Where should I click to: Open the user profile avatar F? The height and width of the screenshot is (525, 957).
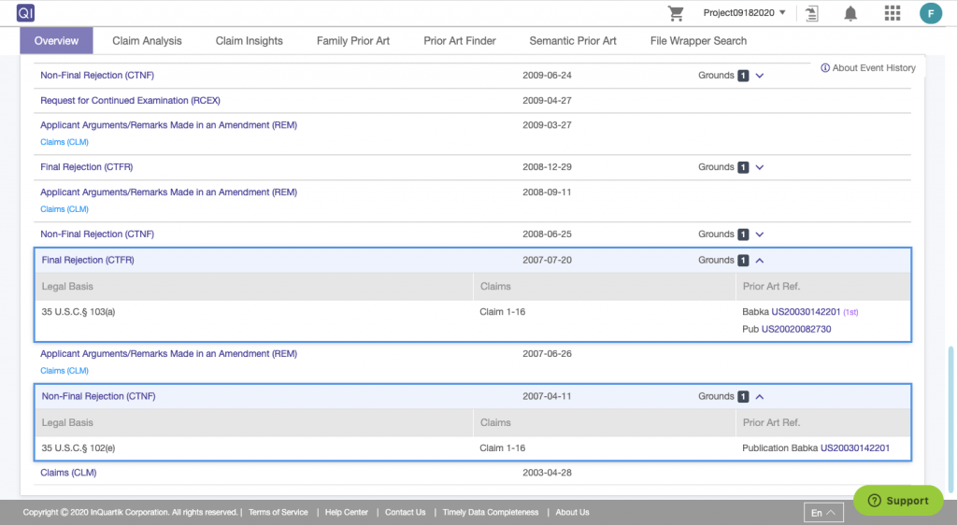pos(931,13)
